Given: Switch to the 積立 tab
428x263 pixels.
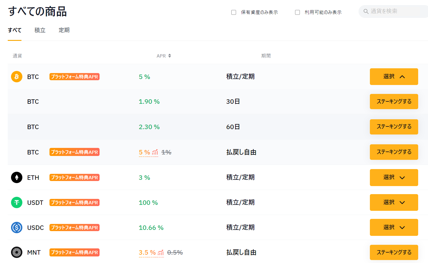Looking at the screenshot, I should (40, 30).
